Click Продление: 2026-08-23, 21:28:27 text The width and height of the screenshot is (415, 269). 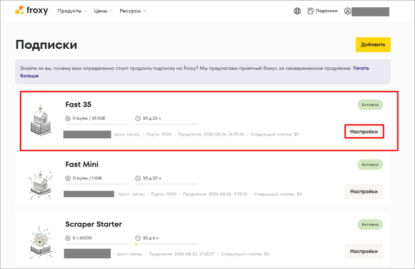coord(181,254)
